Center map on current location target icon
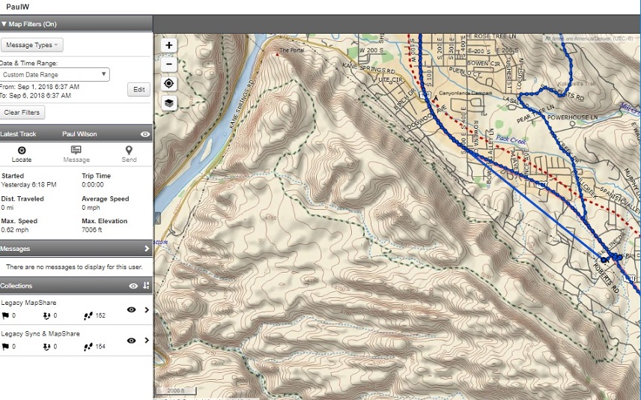This screenshot has width=641, height=400. pyautogui.click(x=169, y=83)
